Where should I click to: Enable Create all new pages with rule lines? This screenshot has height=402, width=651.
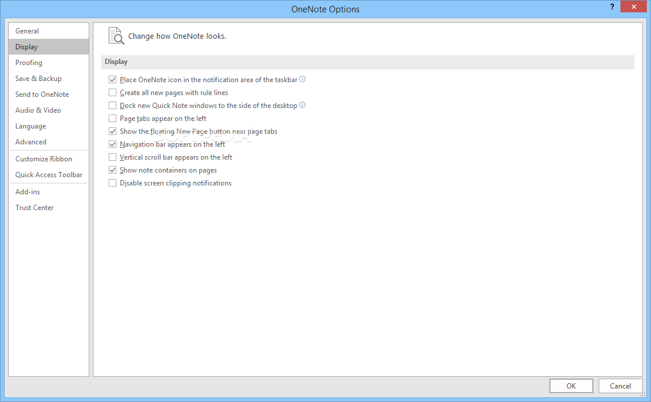[112, 93]
